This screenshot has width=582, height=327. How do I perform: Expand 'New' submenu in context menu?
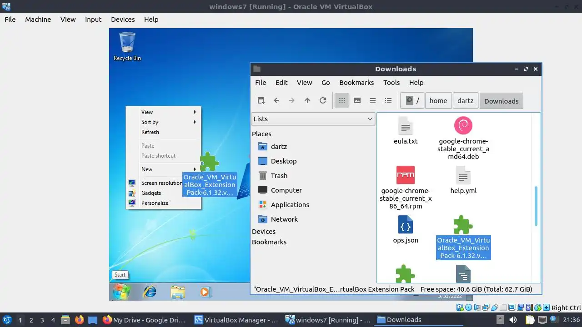point(163,169)
